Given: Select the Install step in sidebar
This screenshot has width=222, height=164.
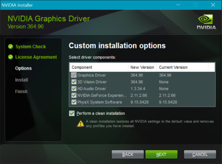Looking at the screenshot, I should (x=21, y=80).
